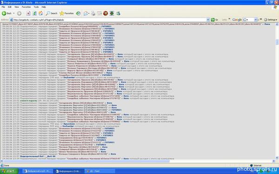Switch to the first taskbar window button
Image resolution: width=279 pixels, height=174 pixels.
tap(38, 171)
